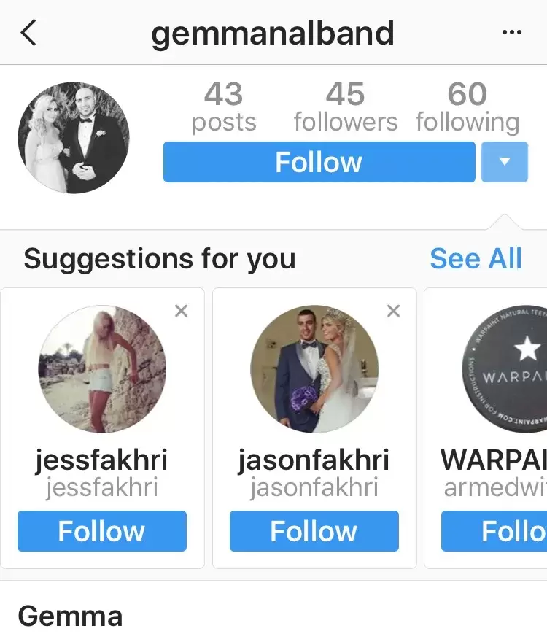Open gemmanalband's profile picture

[74, 138]
